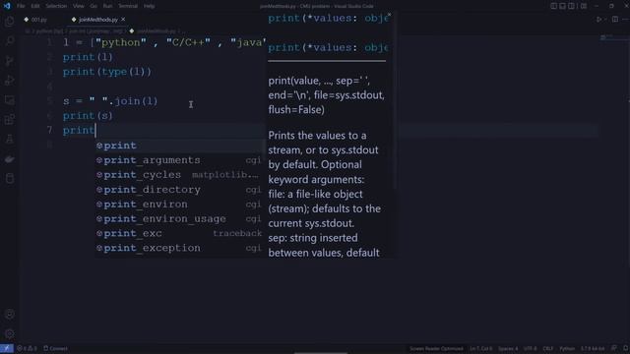Click the Connect item in status bar
The height and width of the screenshot is (354, 630).
(55, 348)
